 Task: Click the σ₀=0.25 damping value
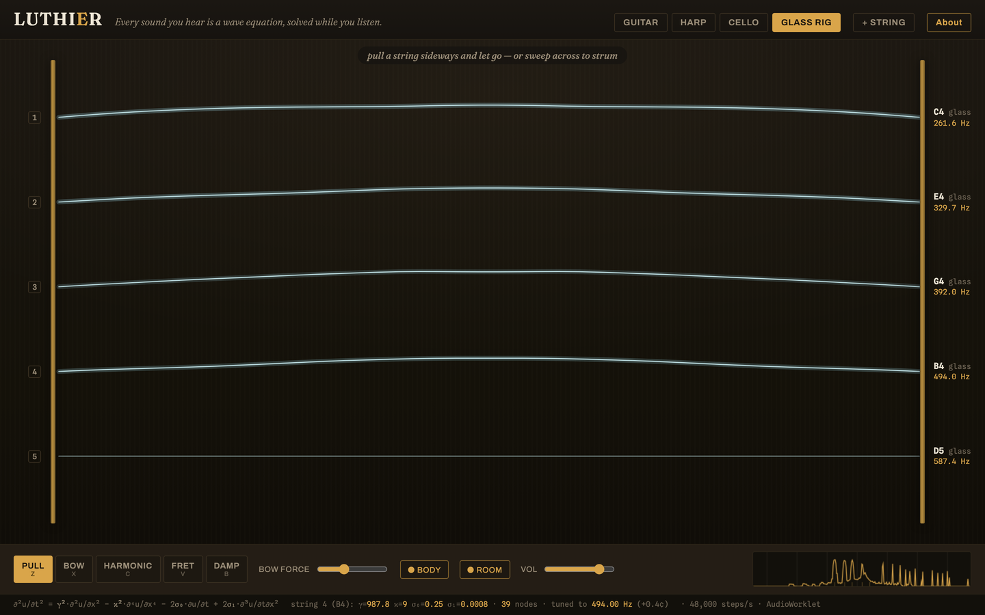(x=427, y=604)
